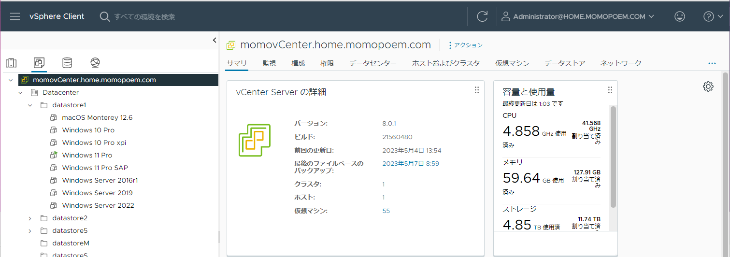Click VM icon of macOS Monterey 12.6

click(x=54, y=117)
